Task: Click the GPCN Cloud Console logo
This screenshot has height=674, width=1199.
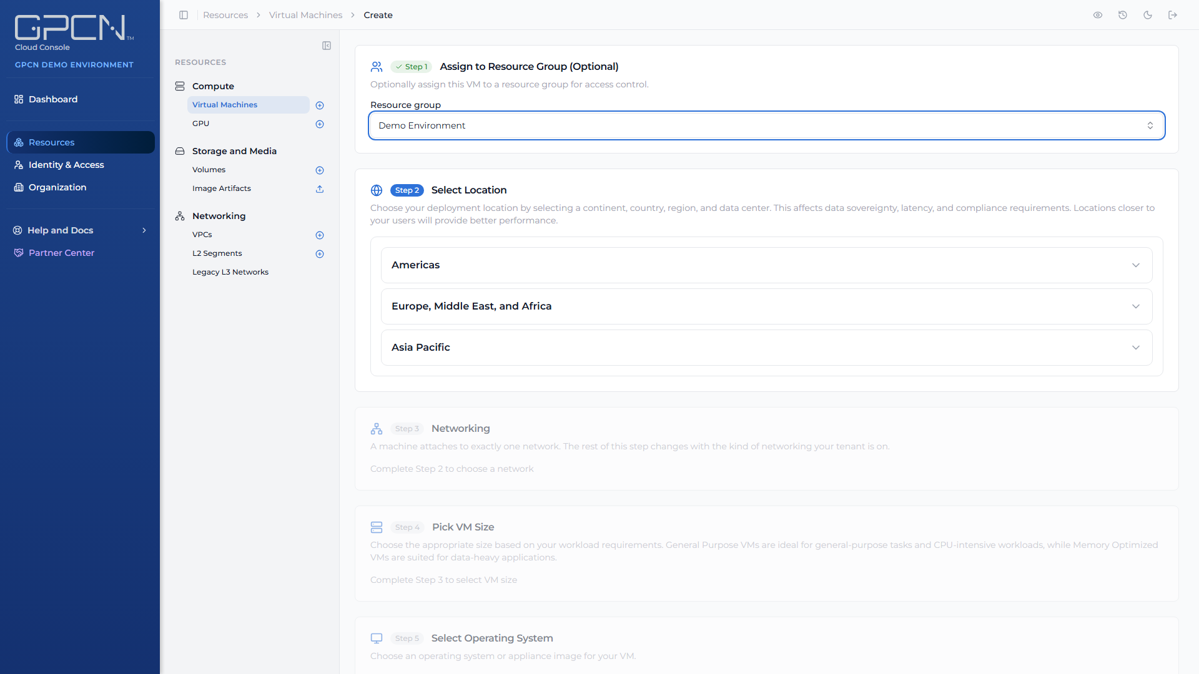Action: [74, 32]
